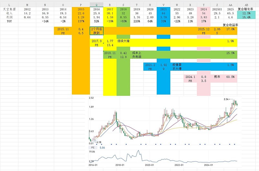Select the 2015.11 date cell
This screenshot has height=171, width=259.
tap(63, 29)
